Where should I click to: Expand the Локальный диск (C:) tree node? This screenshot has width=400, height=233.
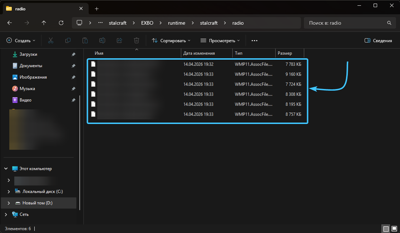[9, 192]
